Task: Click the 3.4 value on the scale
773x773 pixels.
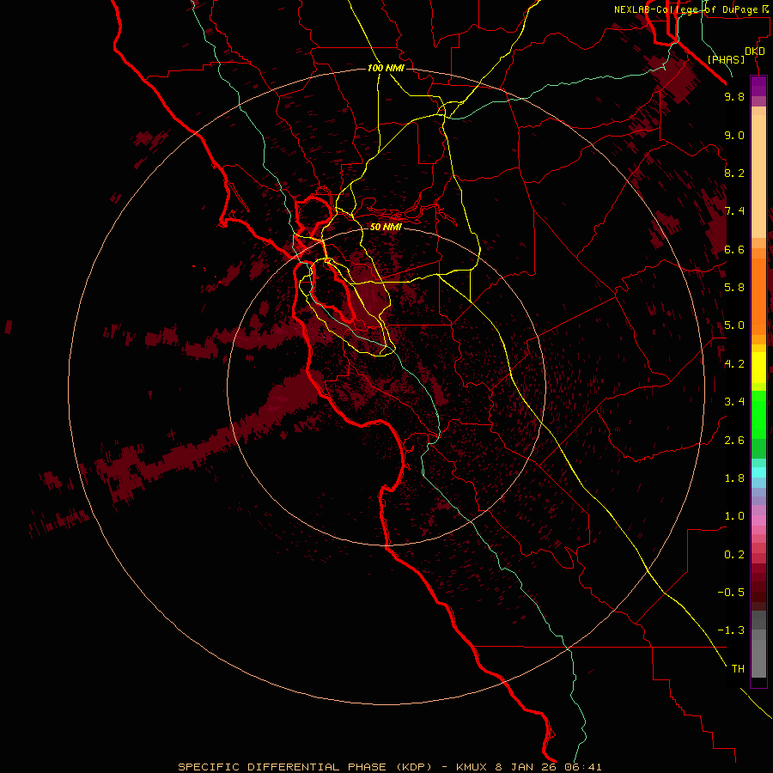Action: point(734,402)
